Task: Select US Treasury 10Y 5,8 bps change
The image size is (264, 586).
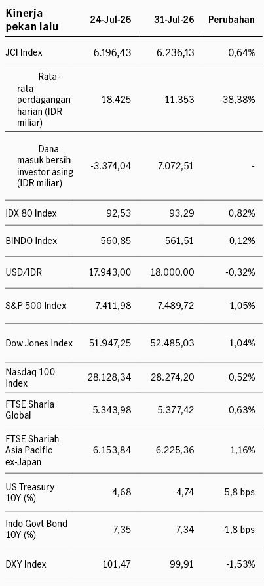Action: (x=238, y=492)
